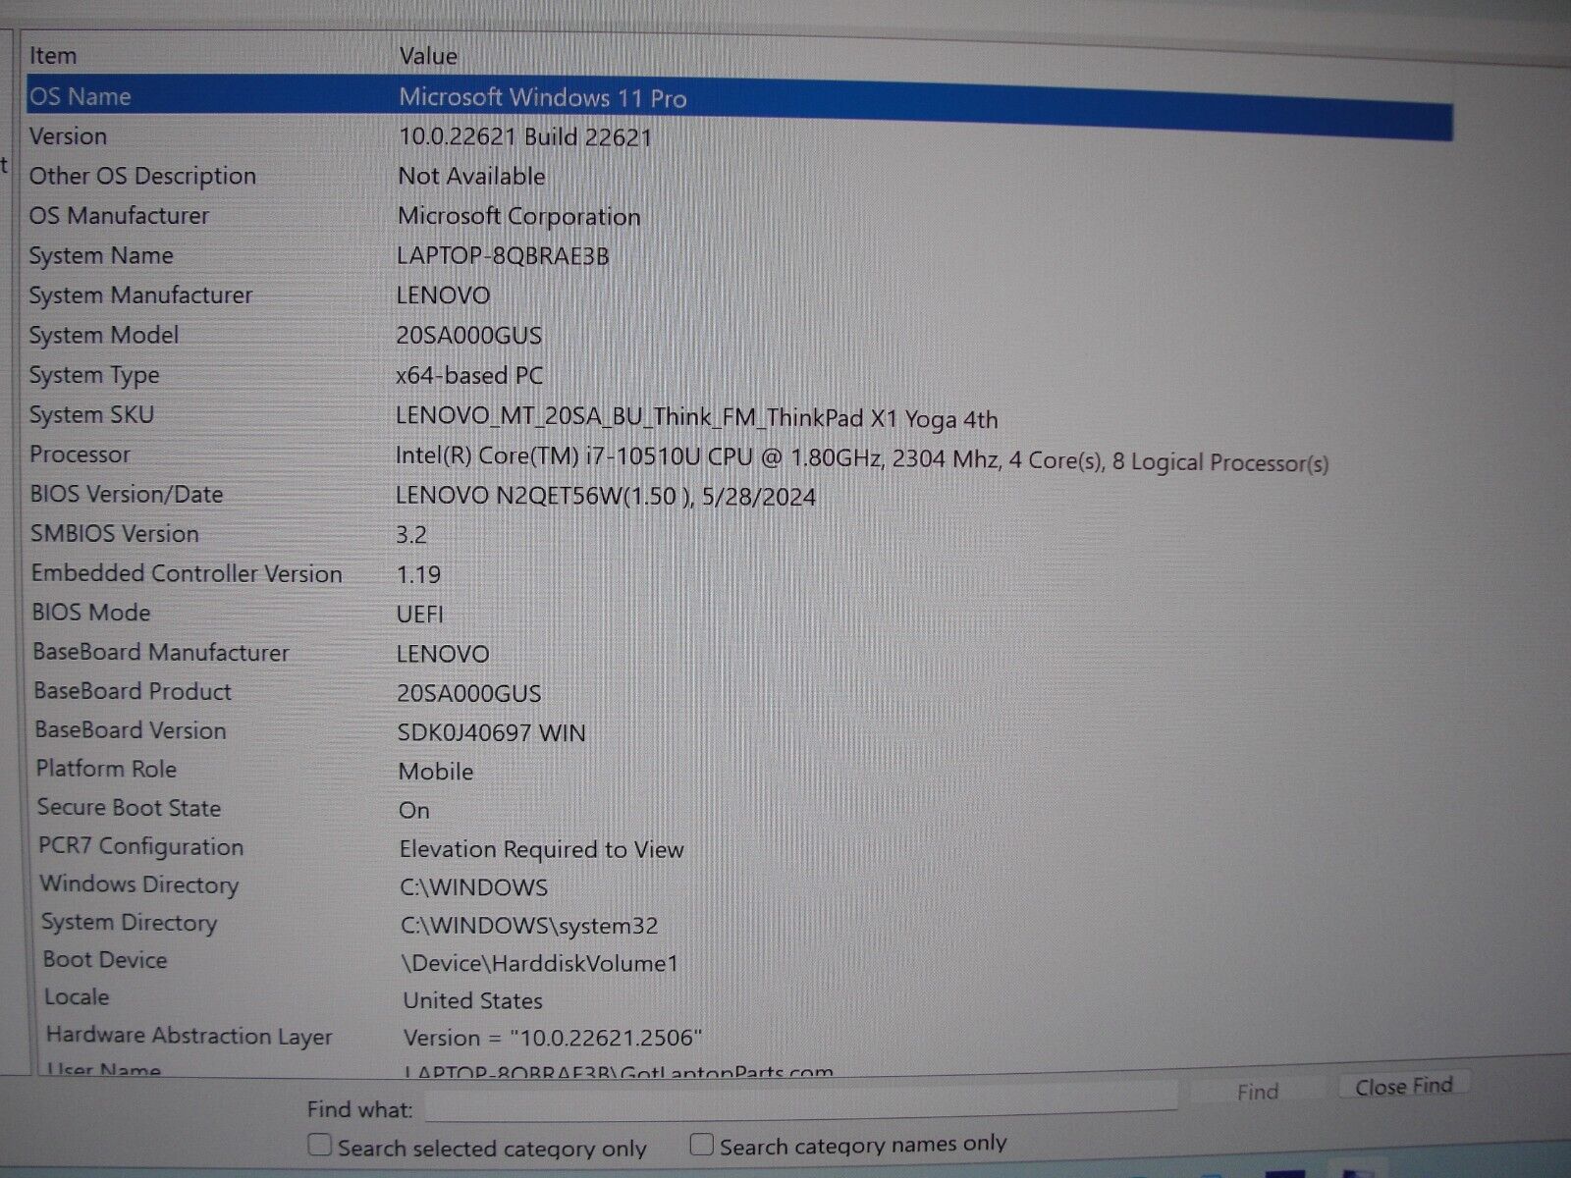
Task: Click the Value column header
Action: pos(428,56)
